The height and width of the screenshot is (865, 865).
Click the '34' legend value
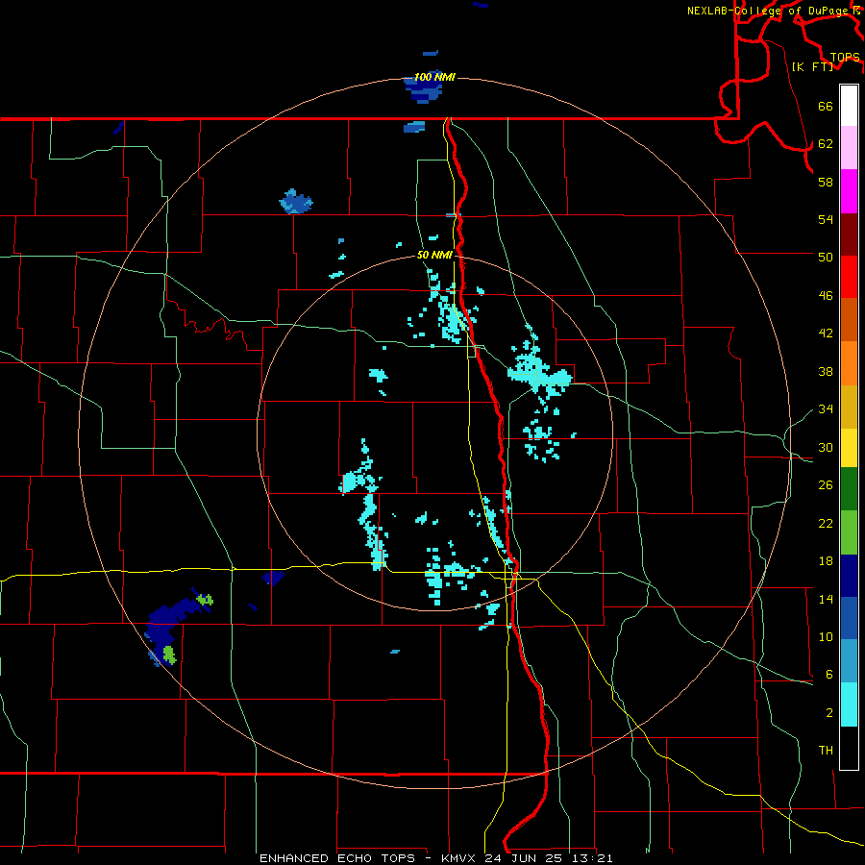(x=826, y=409)
